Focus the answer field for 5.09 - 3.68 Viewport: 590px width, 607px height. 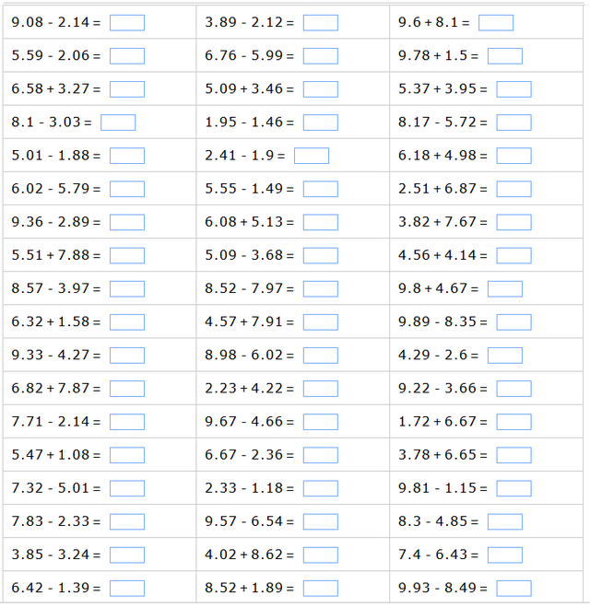(321, 255)
